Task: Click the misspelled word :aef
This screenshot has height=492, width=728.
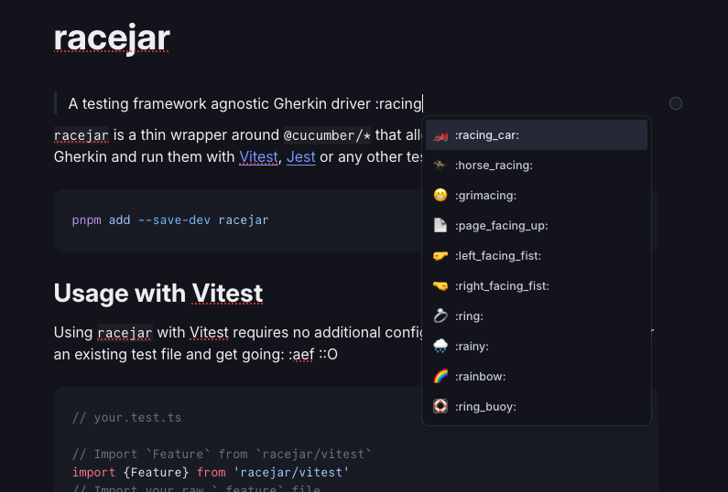Action: [x=301, y=354]
